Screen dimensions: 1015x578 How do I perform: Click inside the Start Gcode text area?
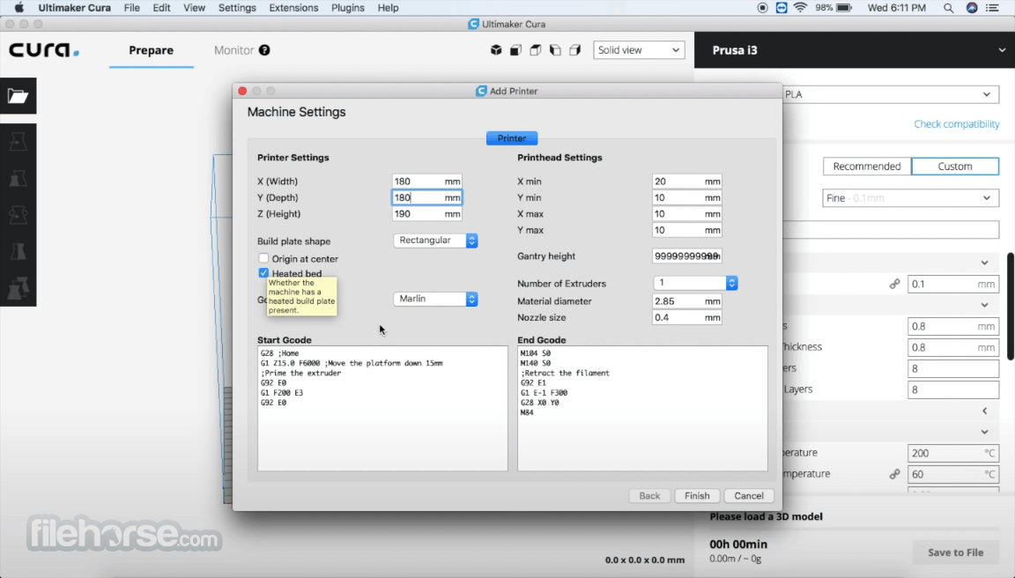pos(382,409)
